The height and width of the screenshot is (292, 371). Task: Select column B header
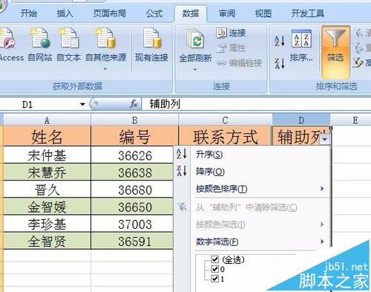[x=134, y=120]
